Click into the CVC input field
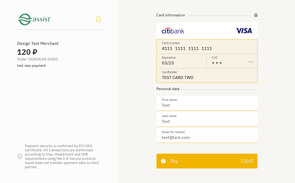295x183 pixels. (227, 63)
